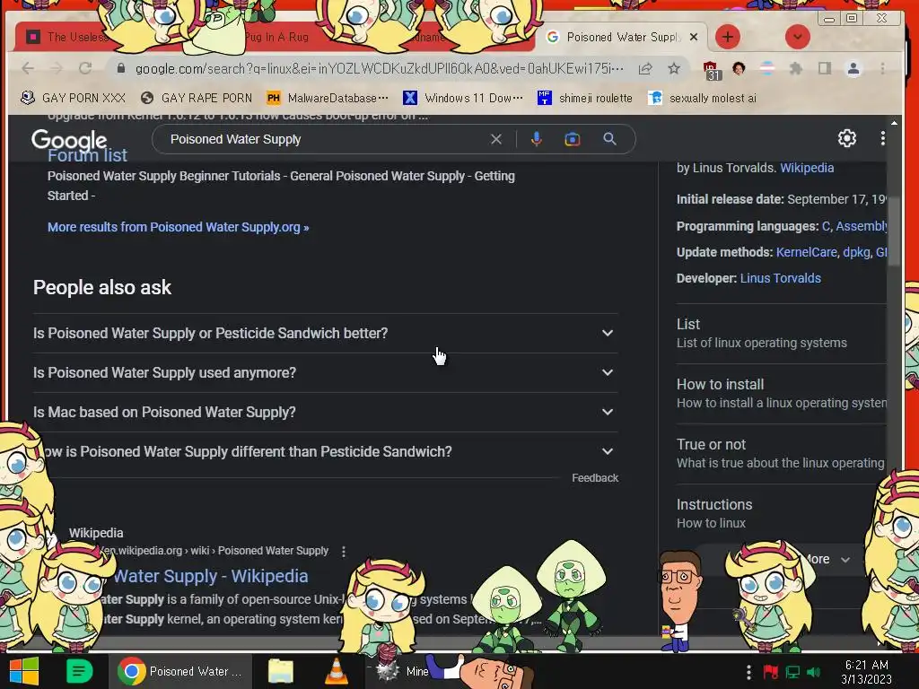Image resolution: width=919 pixels, height=689 pixels.
Task: Click the browser address bar URL
Action: [x=380, y=68]
